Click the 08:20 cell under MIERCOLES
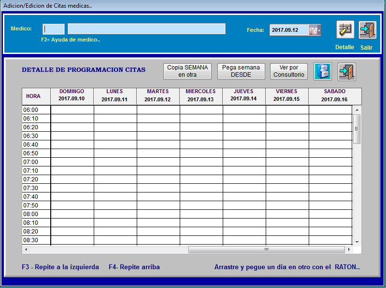The width and height of the screenshot is (386, 288). click(x=201, y=232)
